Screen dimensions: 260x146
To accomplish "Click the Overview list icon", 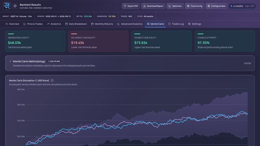I will [x=6, y=24].
